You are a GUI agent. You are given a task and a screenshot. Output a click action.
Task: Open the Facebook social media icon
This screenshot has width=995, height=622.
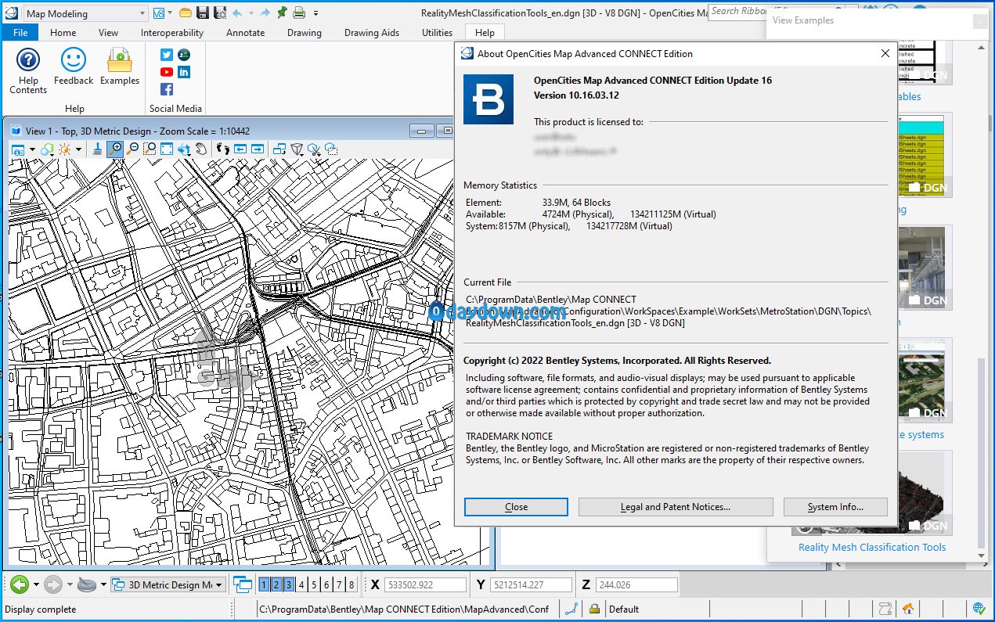[x=167, y=89]
